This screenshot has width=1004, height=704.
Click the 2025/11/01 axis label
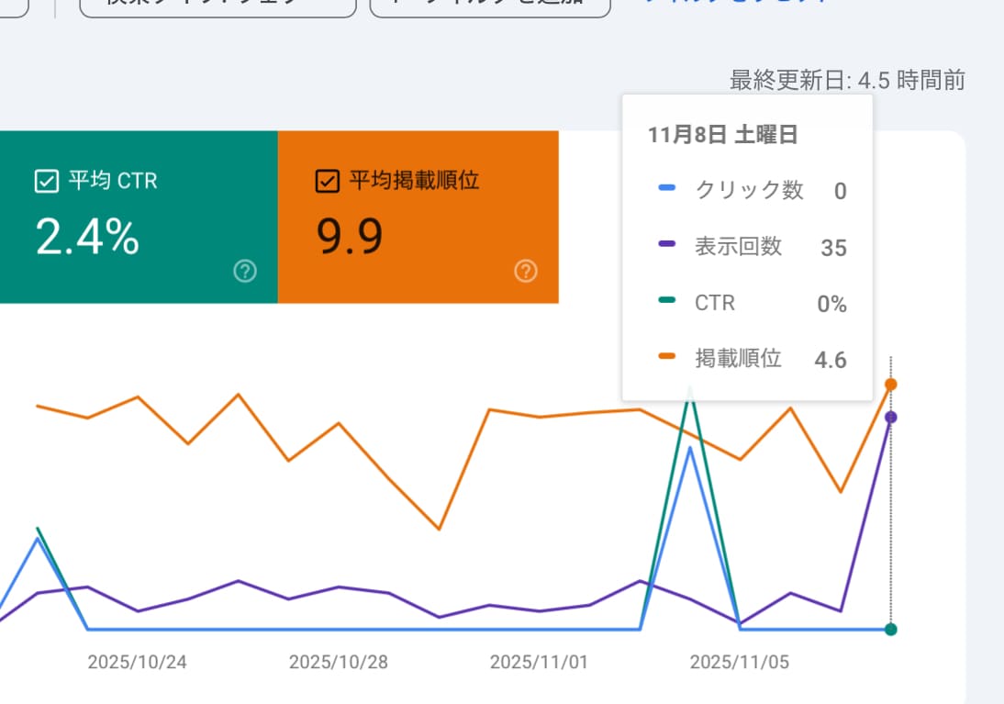[x=539, y=662]
